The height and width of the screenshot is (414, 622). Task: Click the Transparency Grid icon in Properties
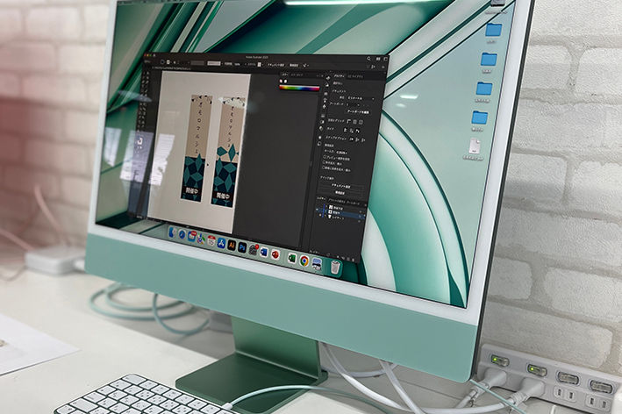361,122
